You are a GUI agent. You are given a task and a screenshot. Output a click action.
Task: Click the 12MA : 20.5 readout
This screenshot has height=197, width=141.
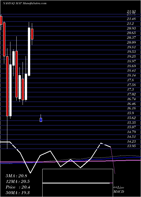pos(18,182)
